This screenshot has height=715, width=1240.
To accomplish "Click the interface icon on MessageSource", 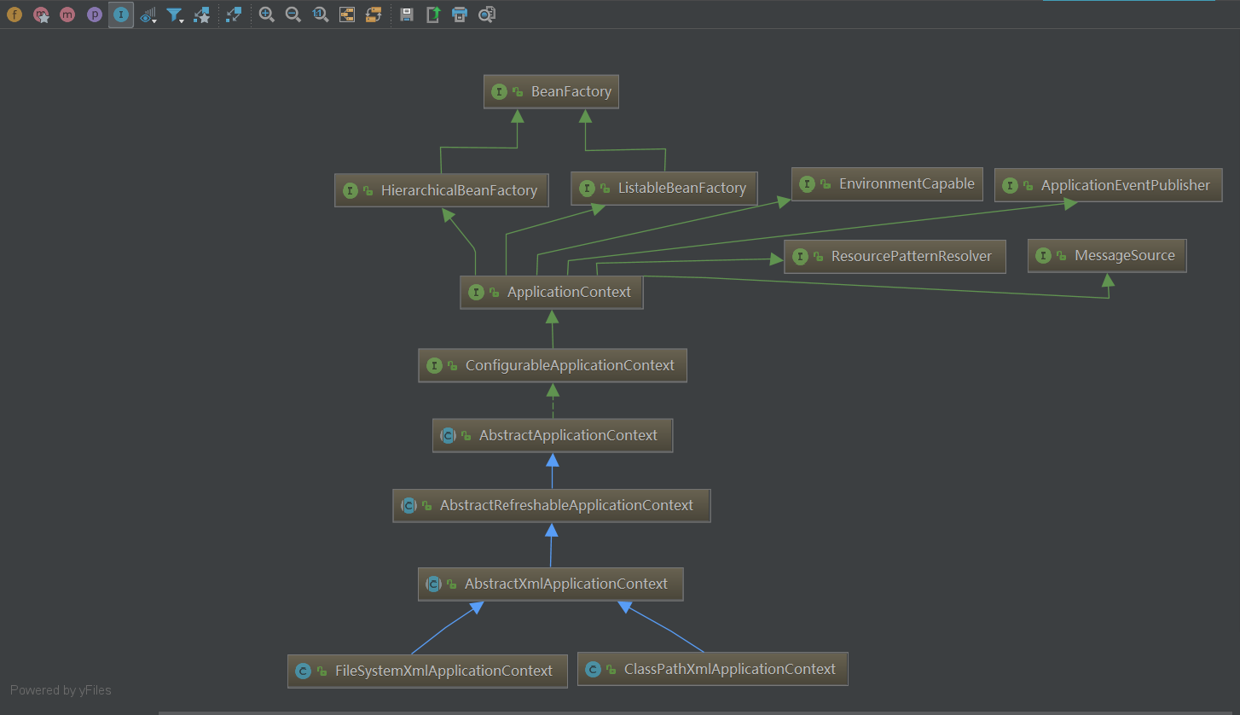I will point(1043,256).
